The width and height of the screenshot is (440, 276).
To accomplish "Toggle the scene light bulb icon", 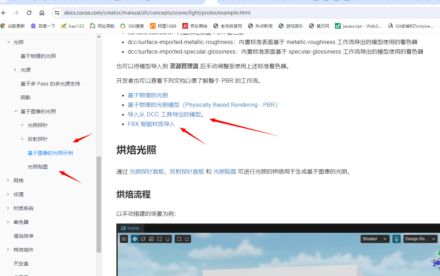I will click(396, 239).
